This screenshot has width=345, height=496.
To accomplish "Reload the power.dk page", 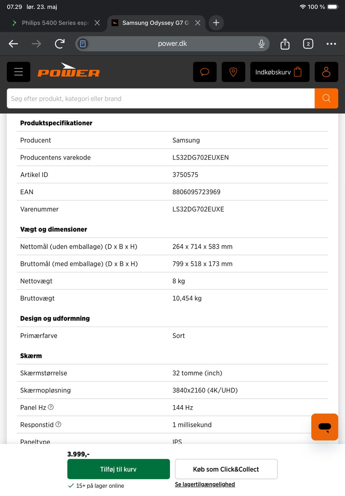I will (60, 44).
